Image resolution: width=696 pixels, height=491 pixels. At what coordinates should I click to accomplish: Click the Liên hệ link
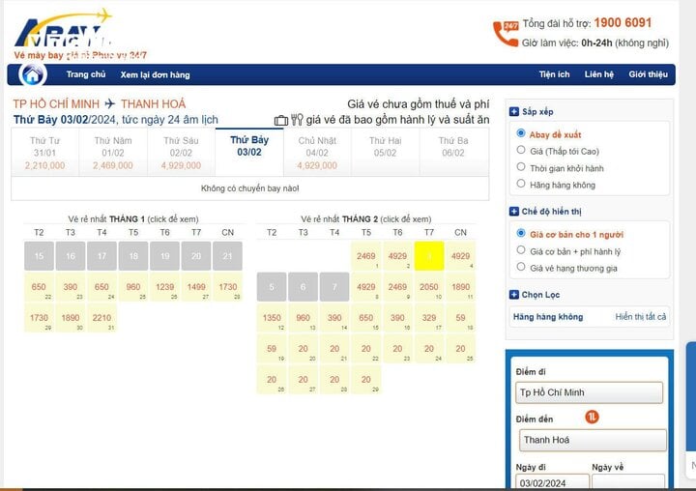click(598, 74)
